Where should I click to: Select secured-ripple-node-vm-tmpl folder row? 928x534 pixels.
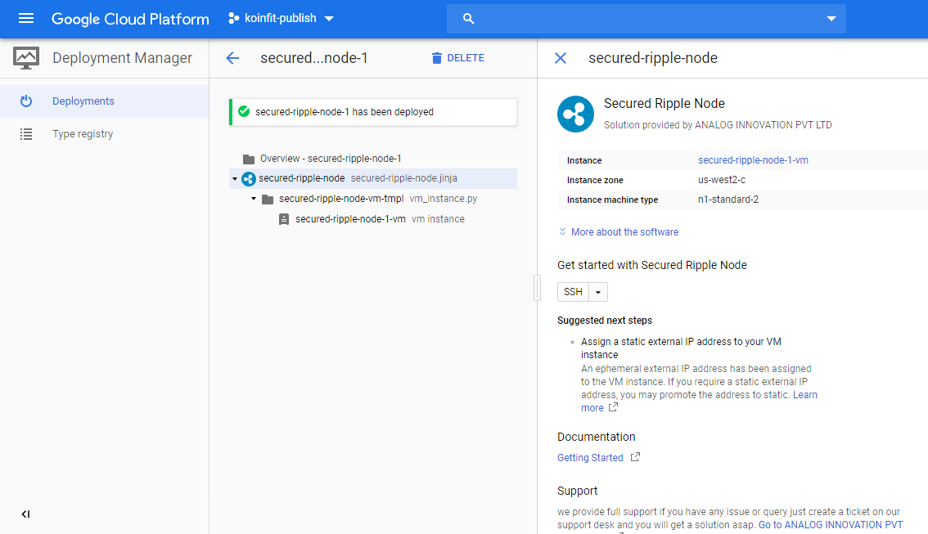coord(373,199)
